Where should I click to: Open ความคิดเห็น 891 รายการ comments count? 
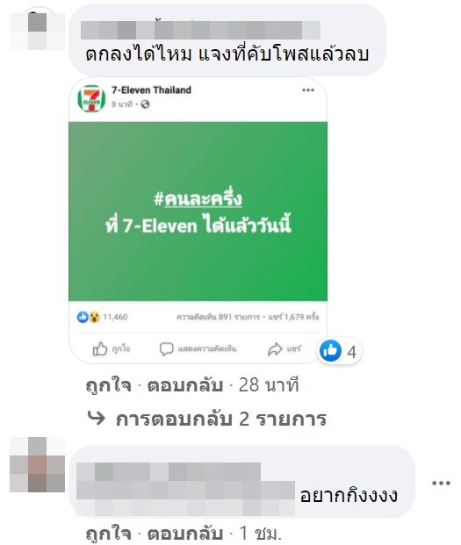pyautogui.click(x=218, y=317)
